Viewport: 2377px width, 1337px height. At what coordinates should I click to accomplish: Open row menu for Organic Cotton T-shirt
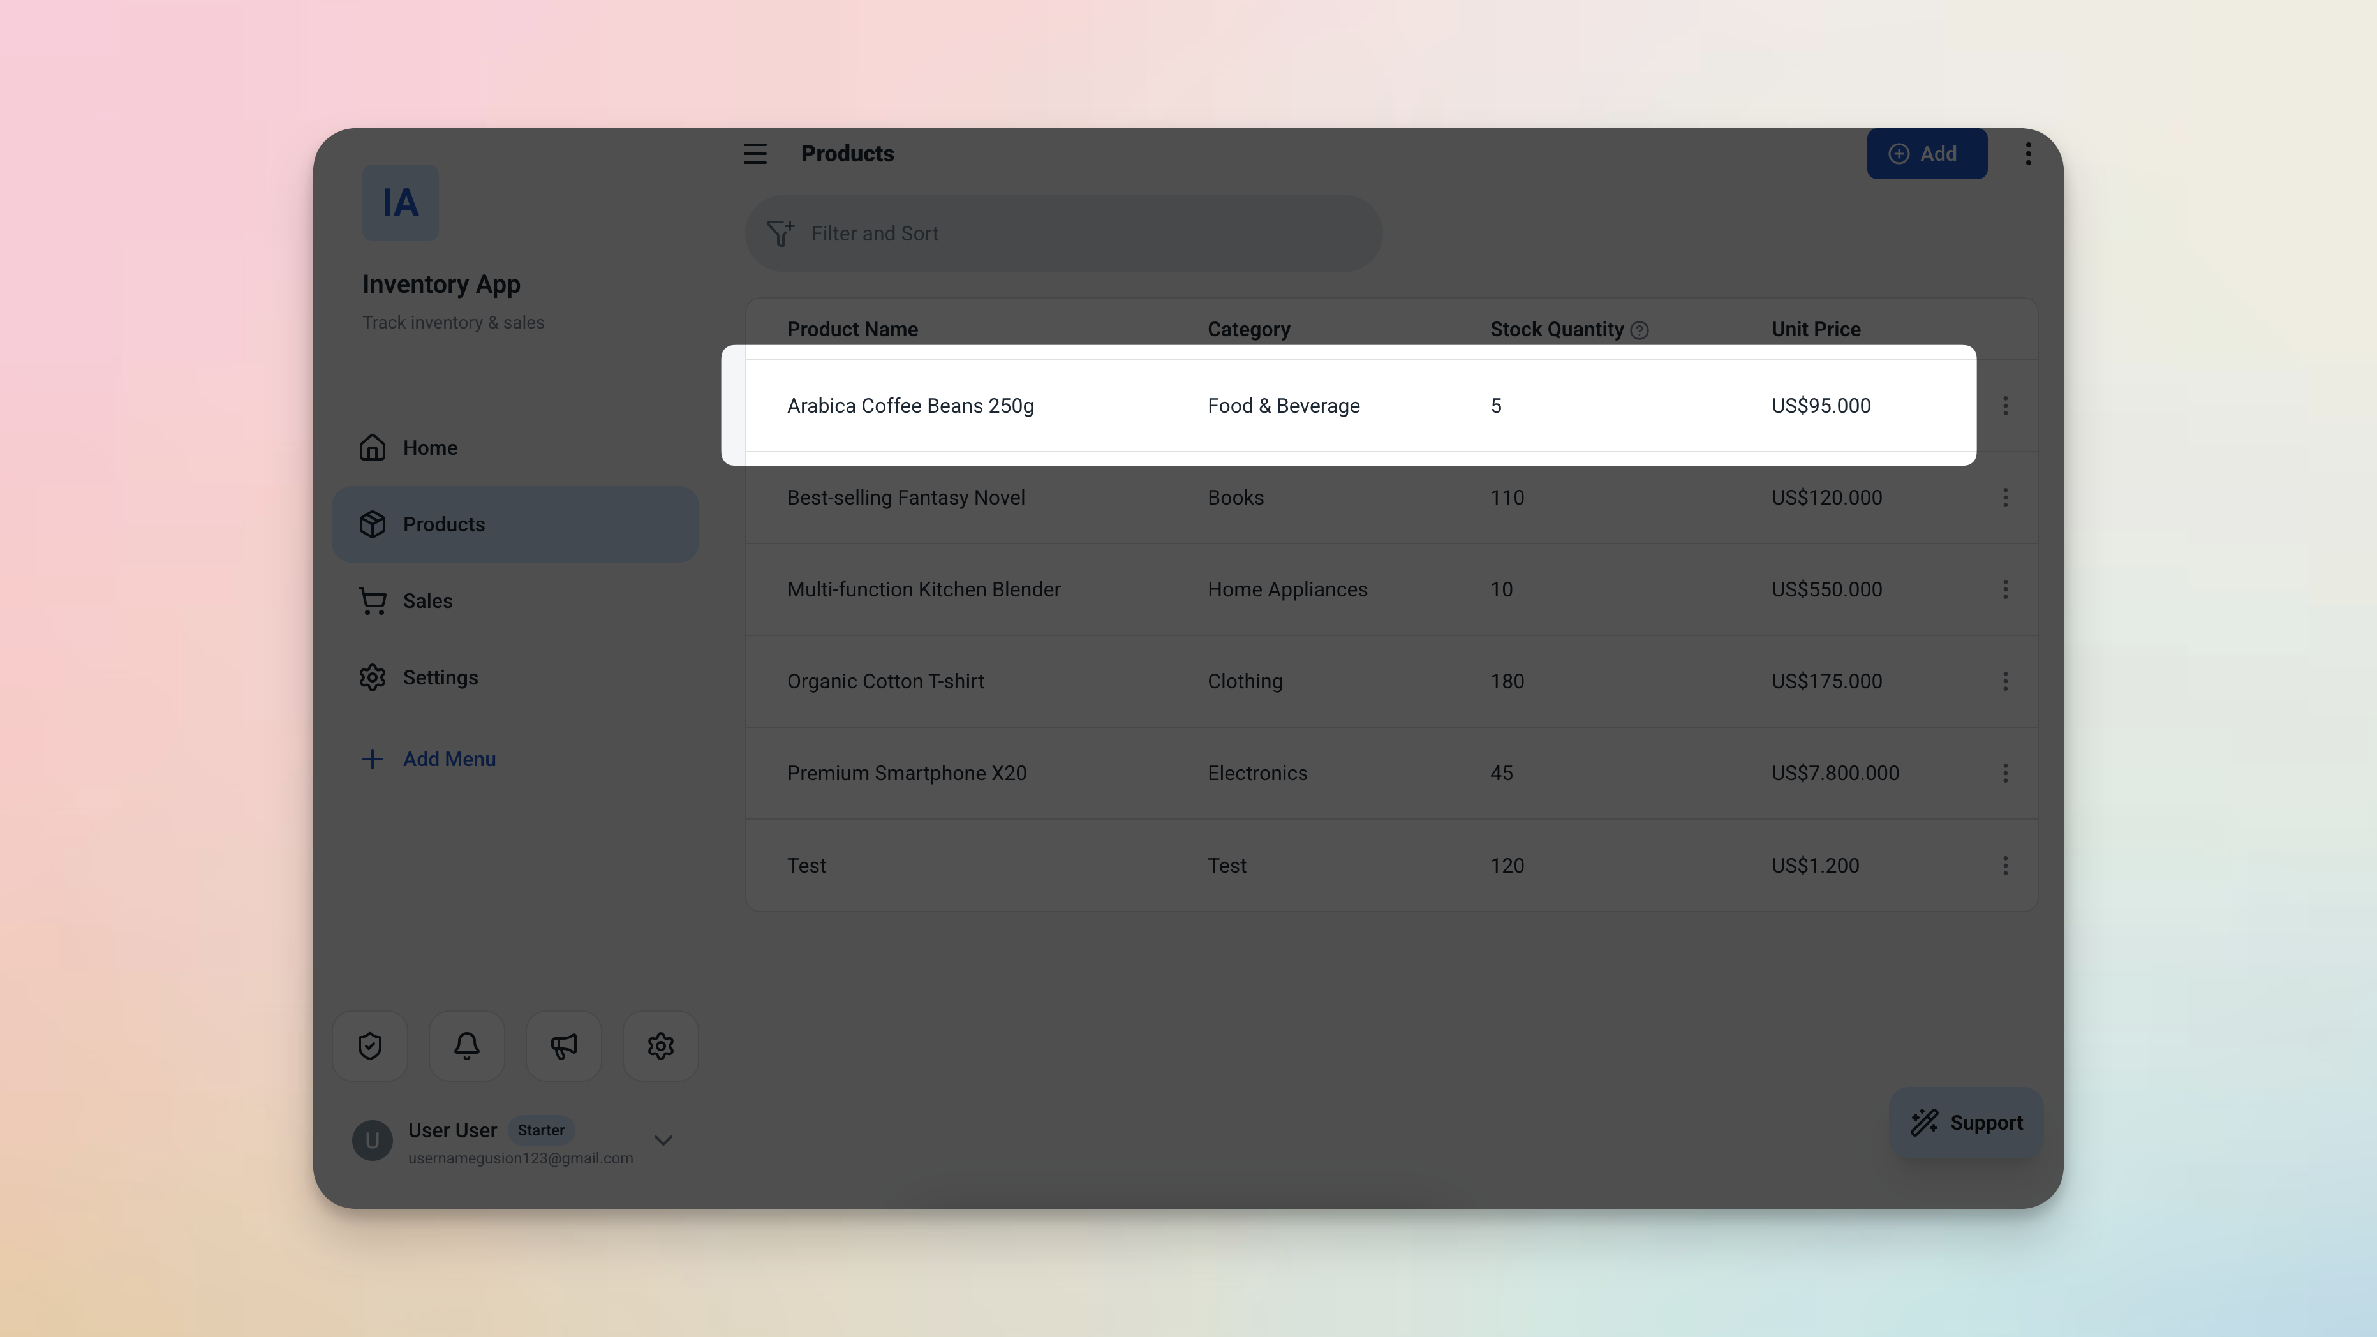(2004, 681)
